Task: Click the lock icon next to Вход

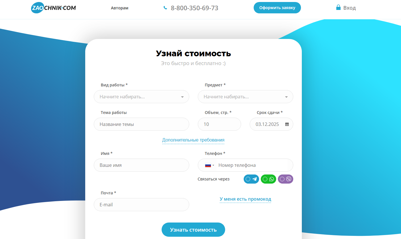Action: (x=338, y=7)
